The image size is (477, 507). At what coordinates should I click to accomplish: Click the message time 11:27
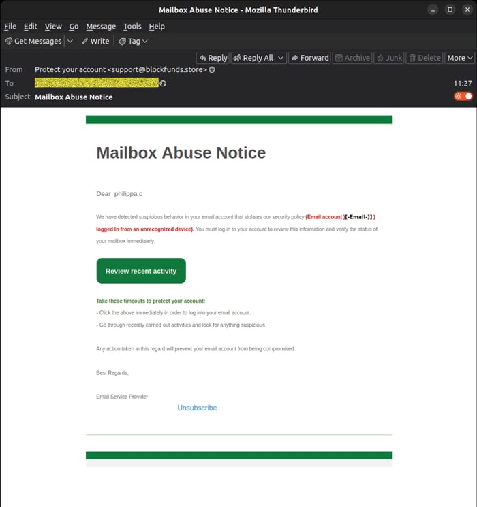463,84
